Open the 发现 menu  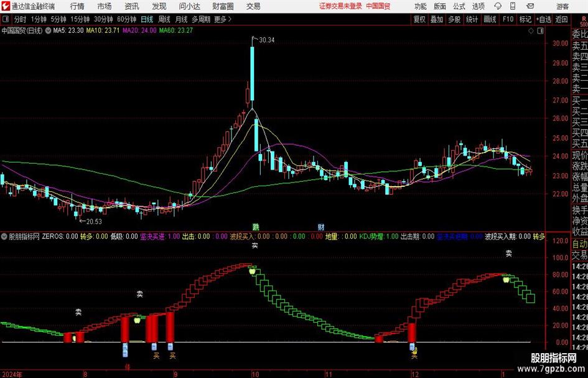pos(159,6)
